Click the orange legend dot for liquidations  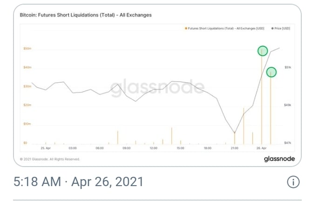point(186,28)
